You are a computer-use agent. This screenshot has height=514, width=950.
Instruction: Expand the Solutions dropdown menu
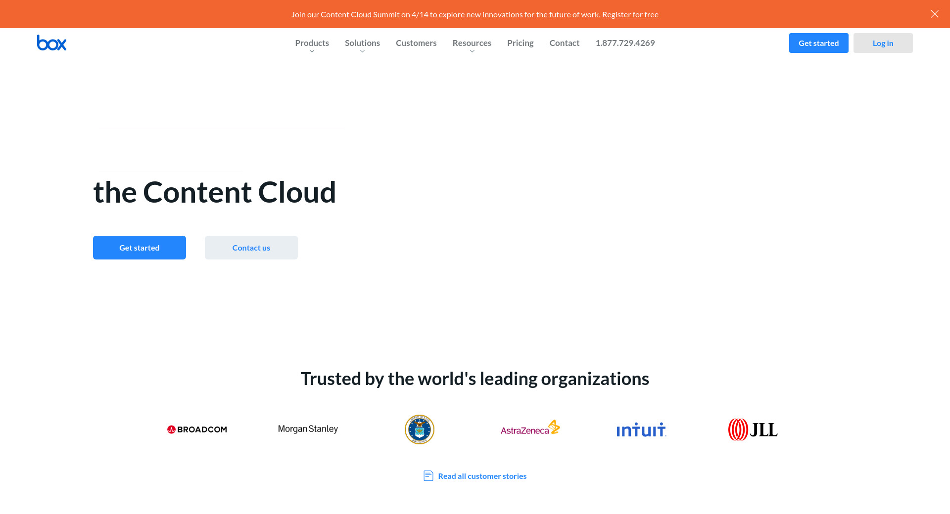[362, 43]
